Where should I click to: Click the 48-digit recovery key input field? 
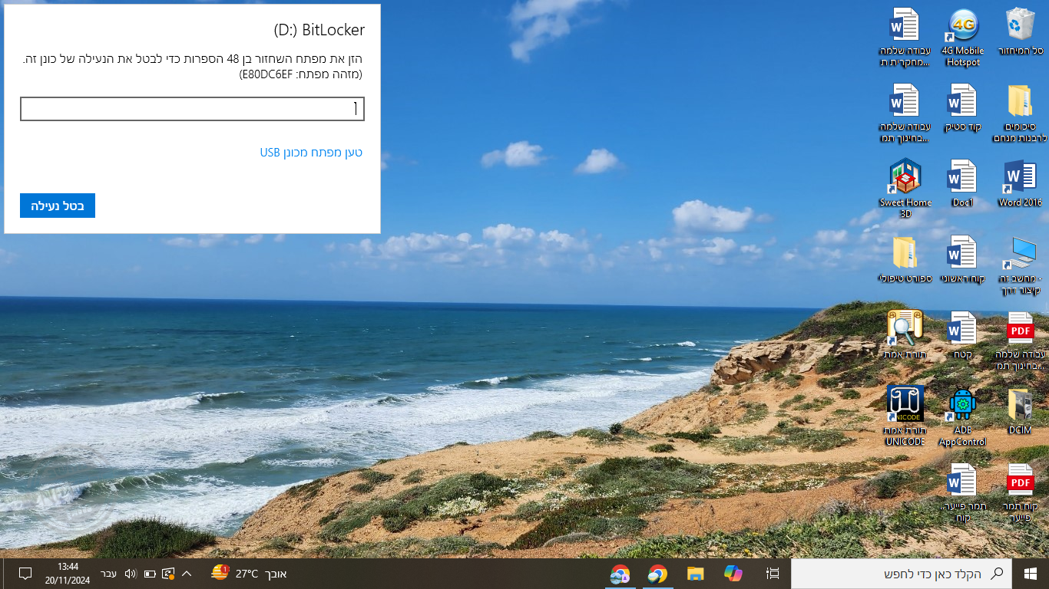tap(192, 109)
